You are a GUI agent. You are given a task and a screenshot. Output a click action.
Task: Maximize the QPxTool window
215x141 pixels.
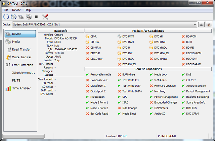click(198, 3)
